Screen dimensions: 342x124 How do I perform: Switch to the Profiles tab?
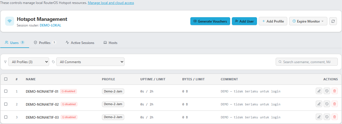[x=45, y=43]
